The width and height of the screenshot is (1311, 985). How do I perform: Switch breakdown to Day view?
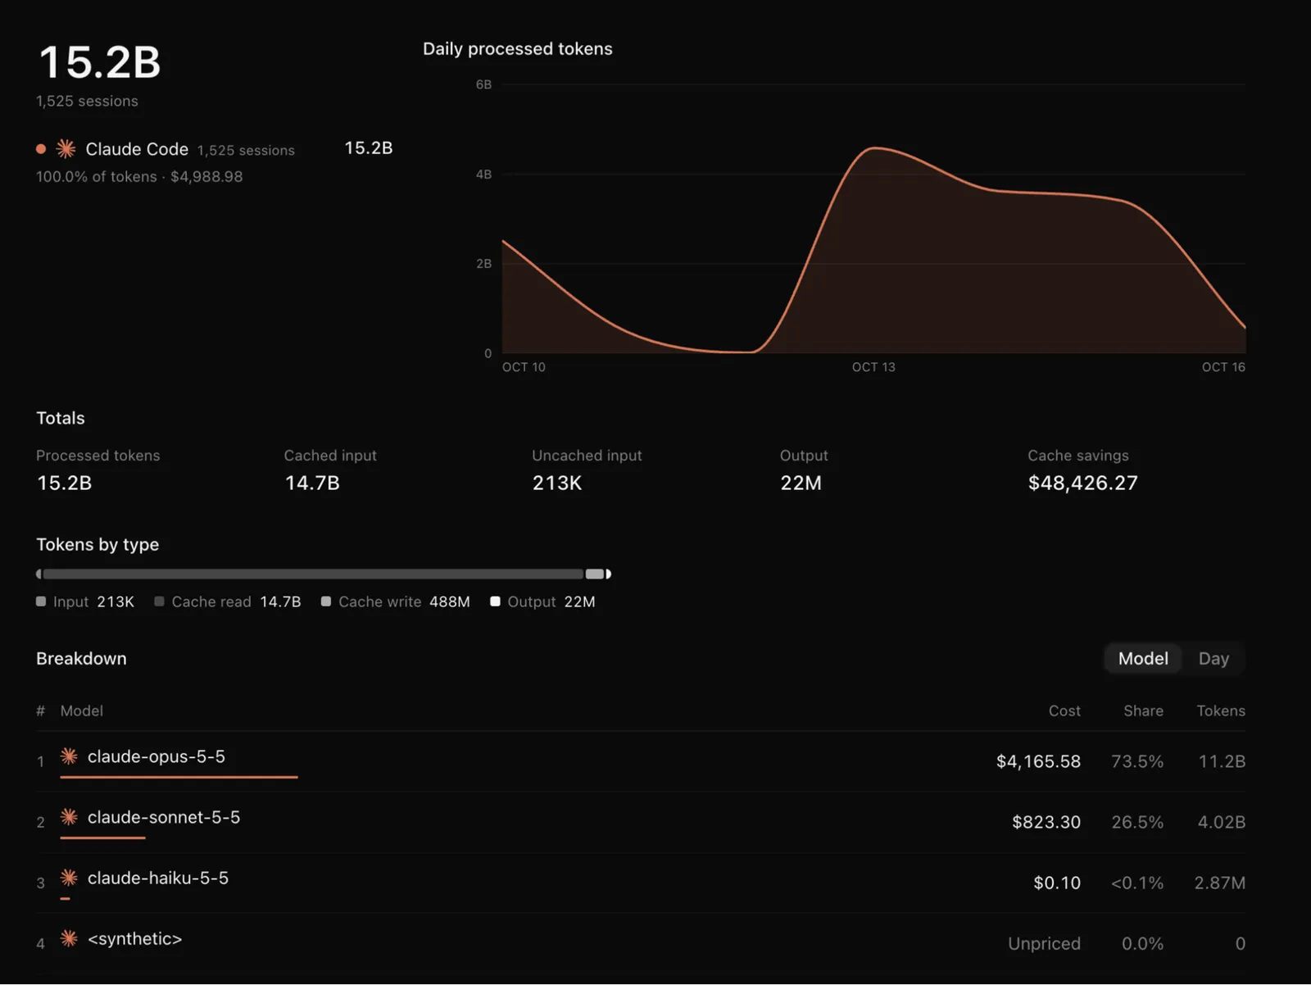click(x=1213, y=658)
